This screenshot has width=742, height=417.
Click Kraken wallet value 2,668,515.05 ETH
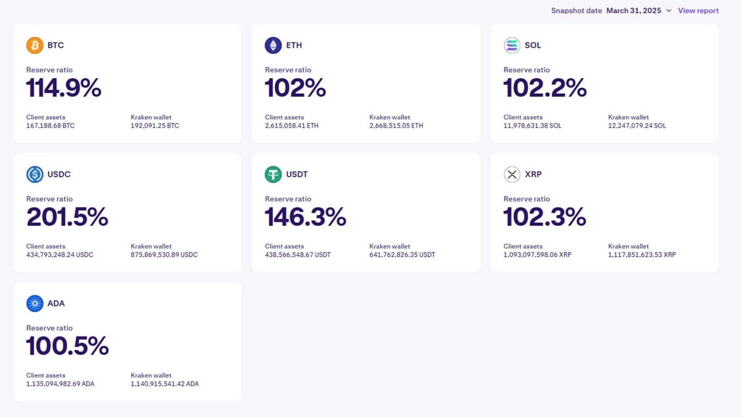(397, 126)
